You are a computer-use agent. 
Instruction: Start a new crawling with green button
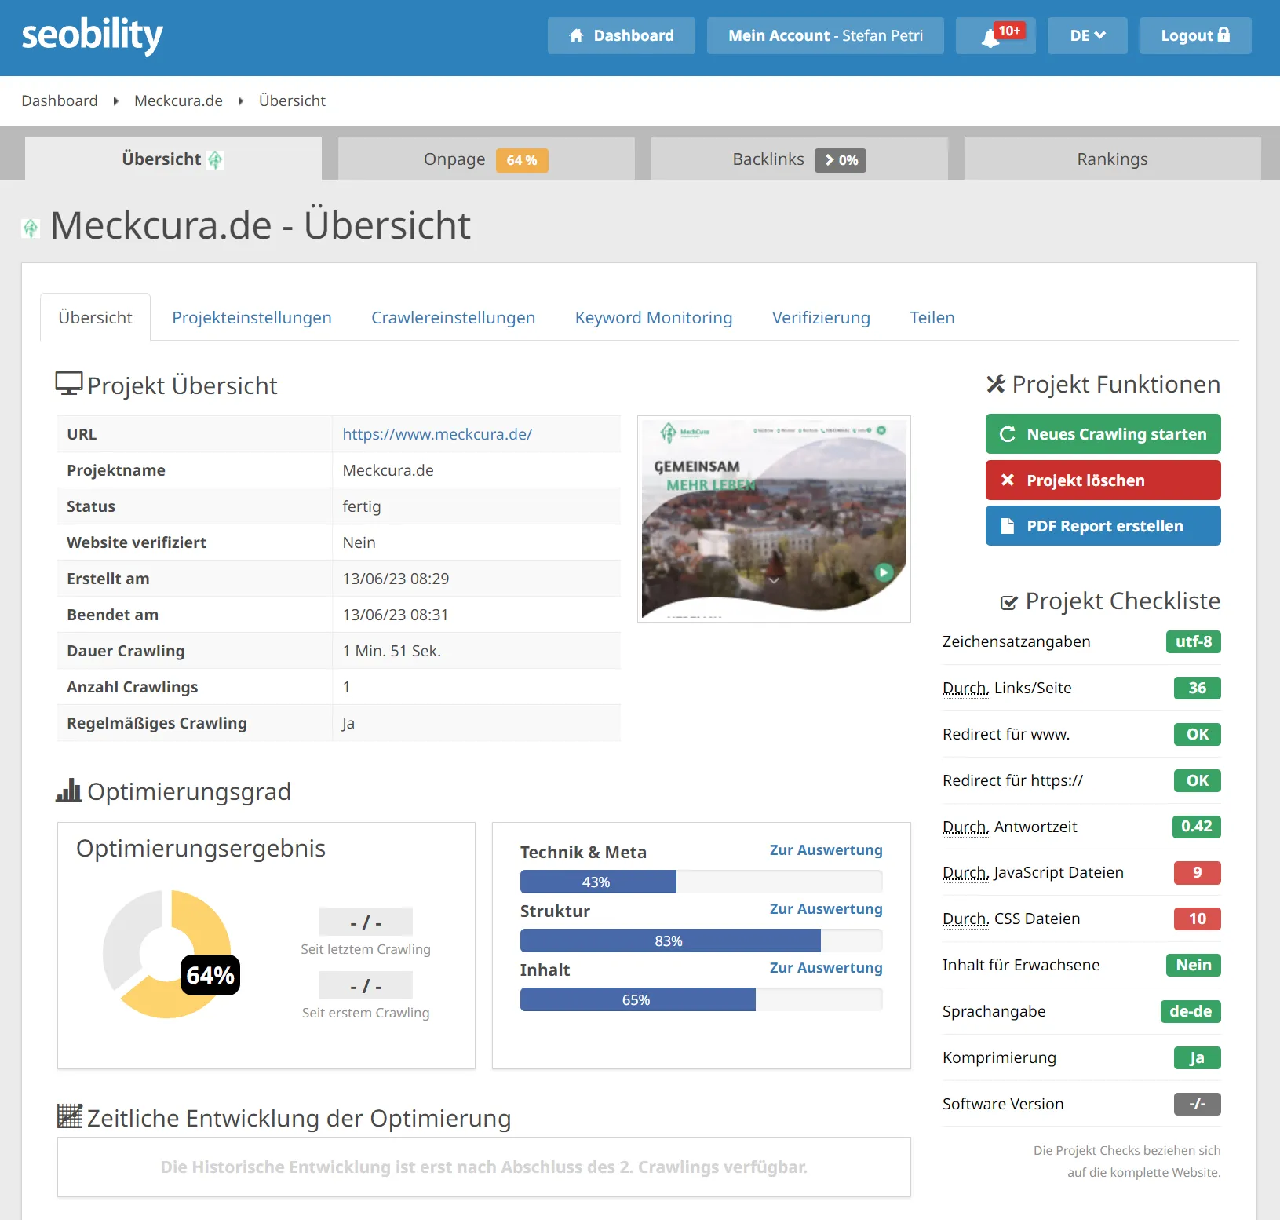click(1103, 434)
